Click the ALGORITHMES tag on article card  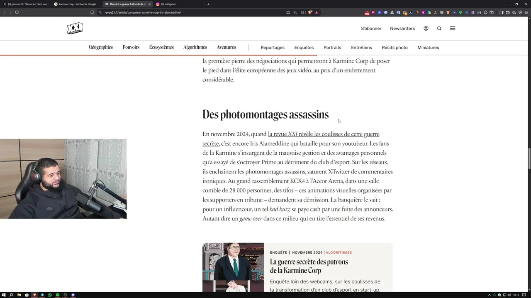[339, 252]
